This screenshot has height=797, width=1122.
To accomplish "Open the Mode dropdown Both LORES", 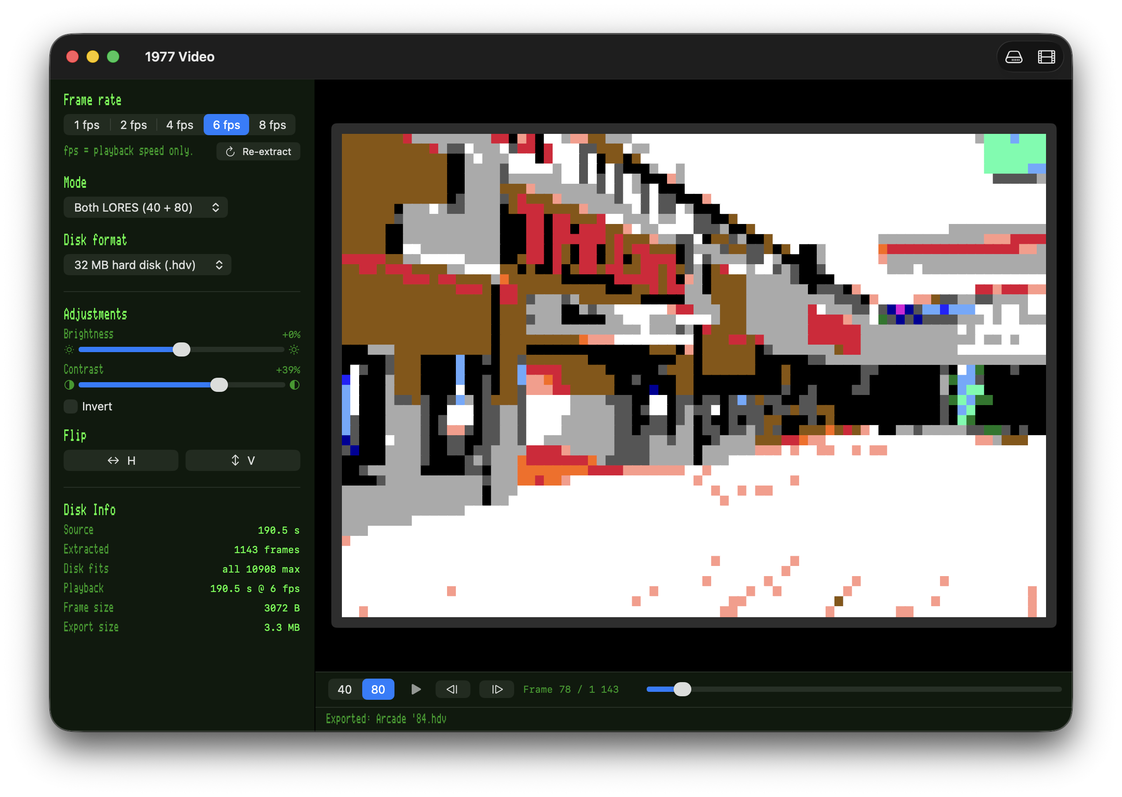I will pyautogui.click(x=146, y=208).
